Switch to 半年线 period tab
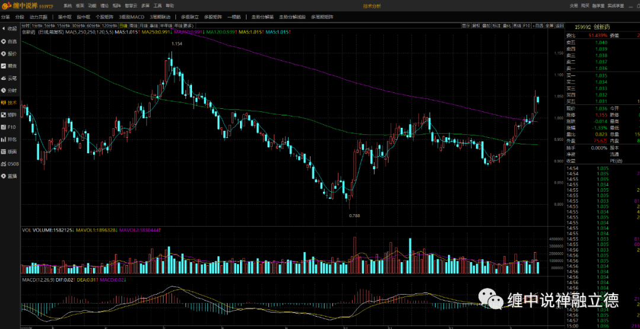This screenshot has height=329, width=640. [165, 25]
